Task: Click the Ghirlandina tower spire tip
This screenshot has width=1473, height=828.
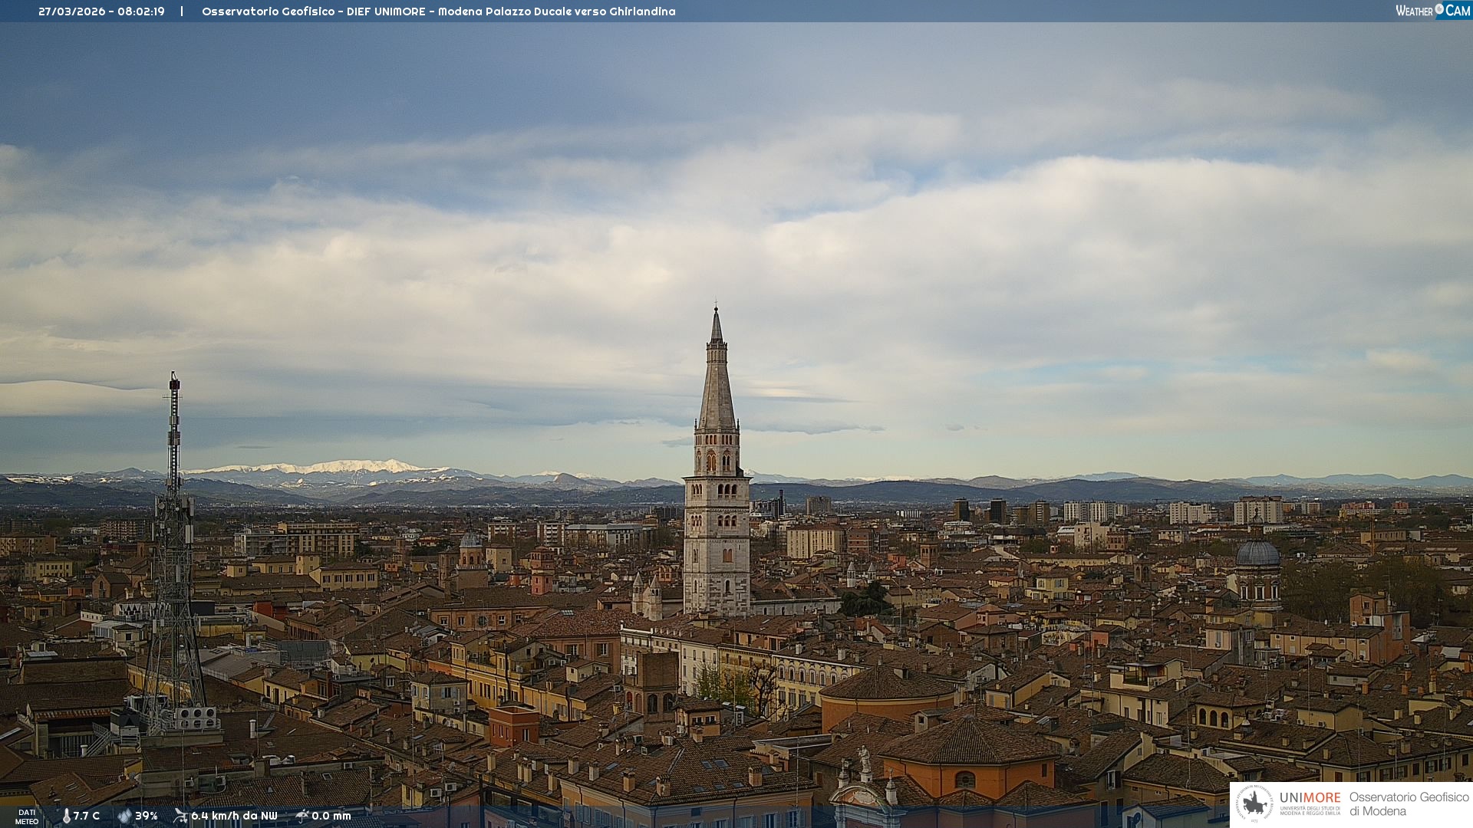Action: [x=717, y=308]
